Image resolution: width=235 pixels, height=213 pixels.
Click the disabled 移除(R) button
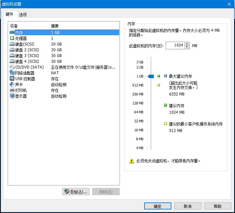click(x=106, y=192)
